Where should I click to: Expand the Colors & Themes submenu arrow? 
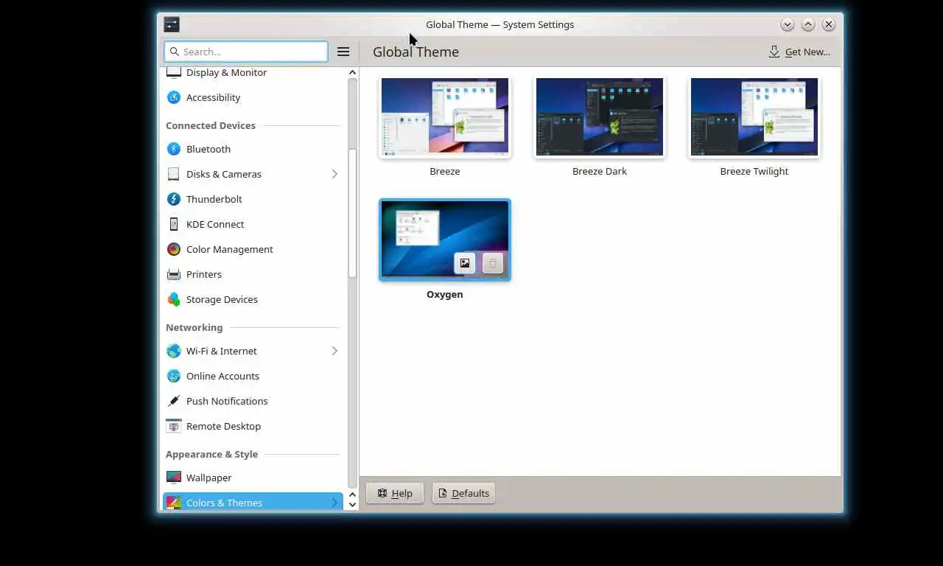pos(334,503)
